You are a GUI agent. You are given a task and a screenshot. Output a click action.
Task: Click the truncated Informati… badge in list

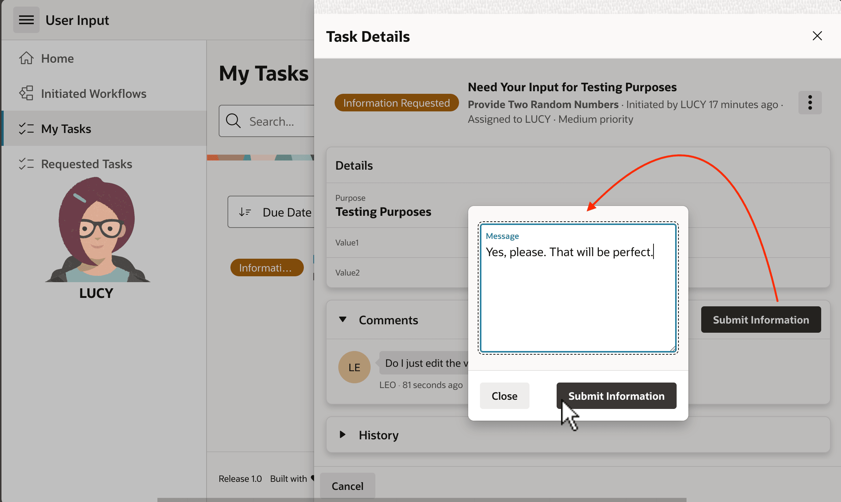point(267,267)
